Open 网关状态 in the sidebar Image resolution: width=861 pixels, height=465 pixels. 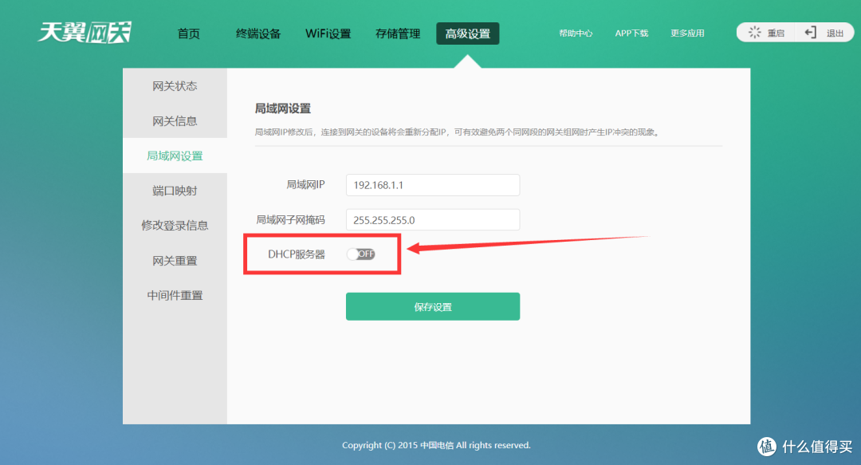point(175,85)
